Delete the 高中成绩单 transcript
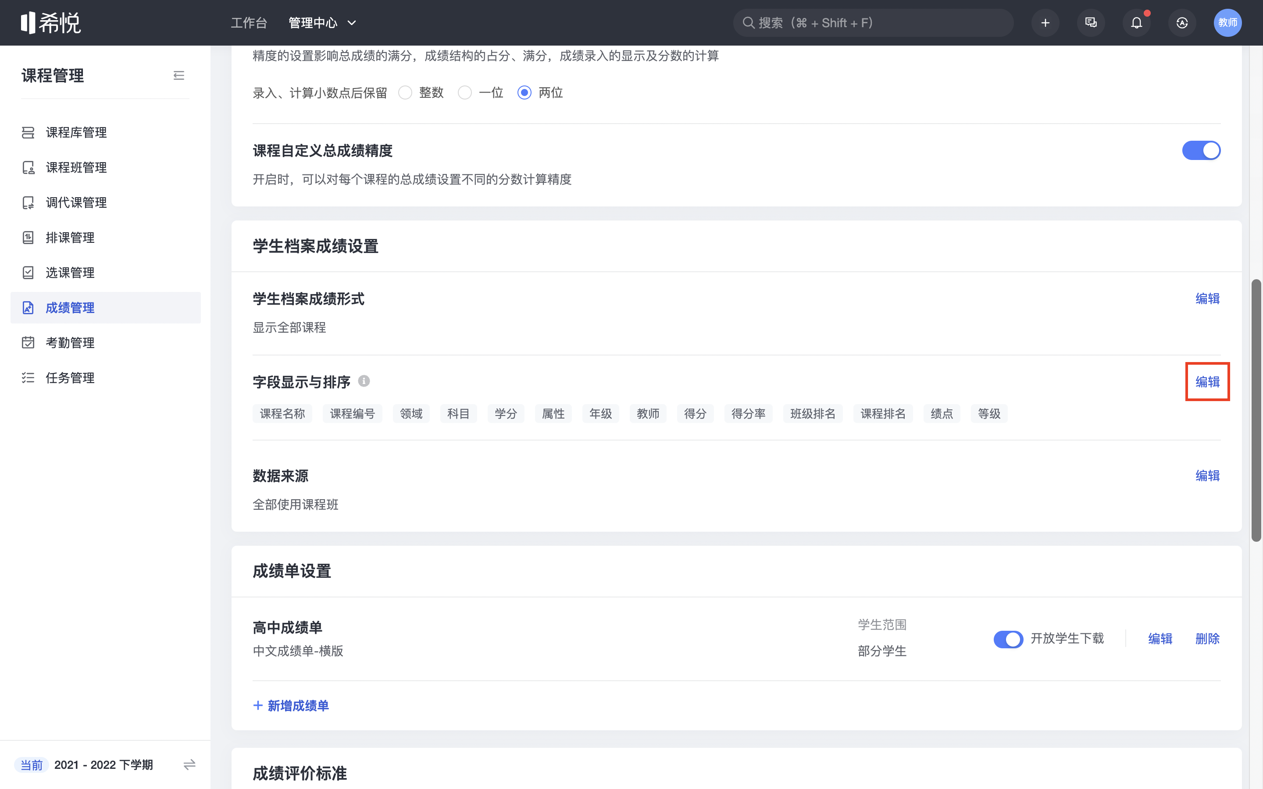 [1207, 639]
